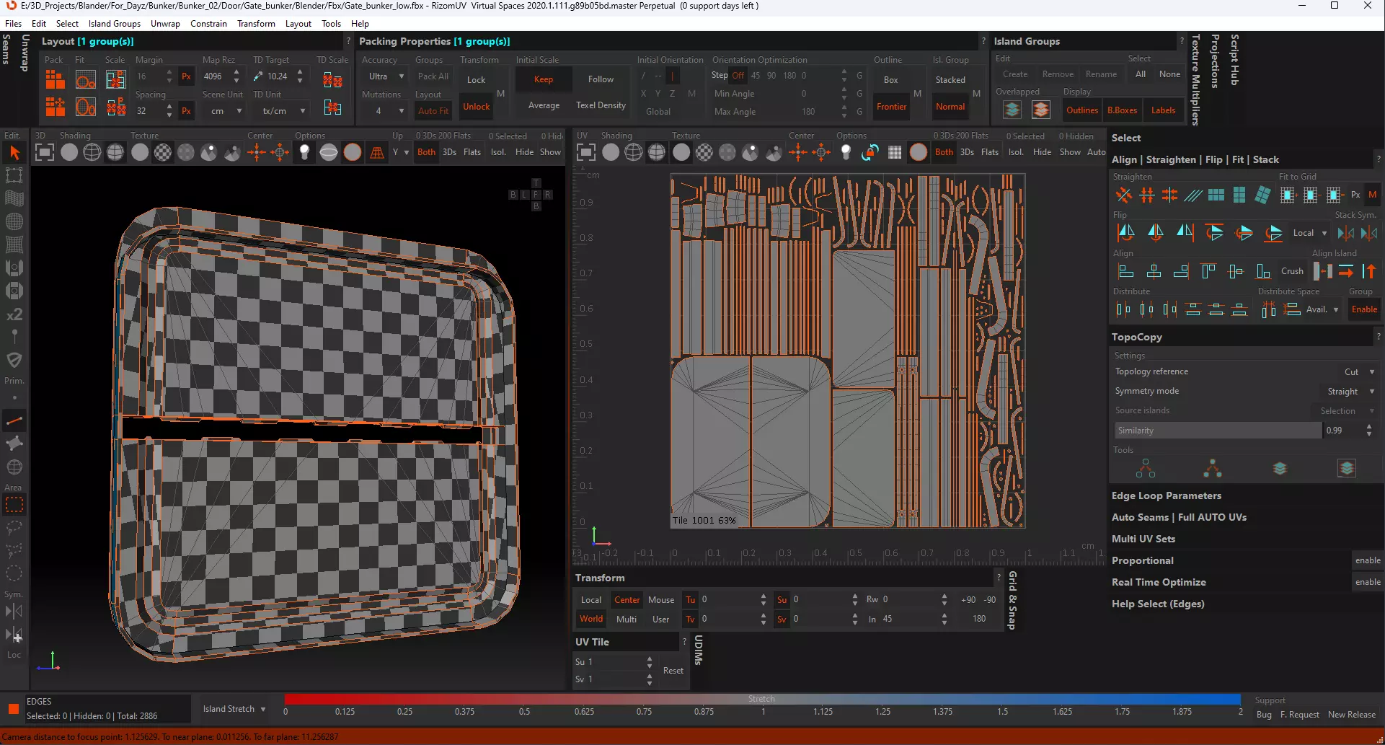Click the overlapped islands stack icon
The width and height of the screenshot is (1385, 745).
coord(1012,110)
